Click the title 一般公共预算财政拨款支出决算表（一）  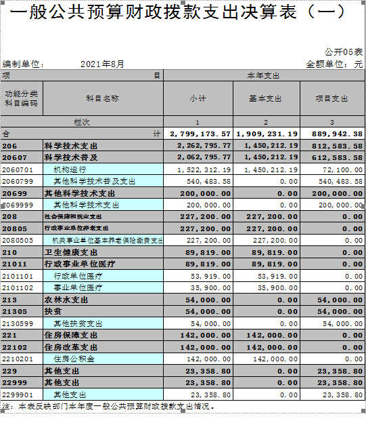(179, 12)
